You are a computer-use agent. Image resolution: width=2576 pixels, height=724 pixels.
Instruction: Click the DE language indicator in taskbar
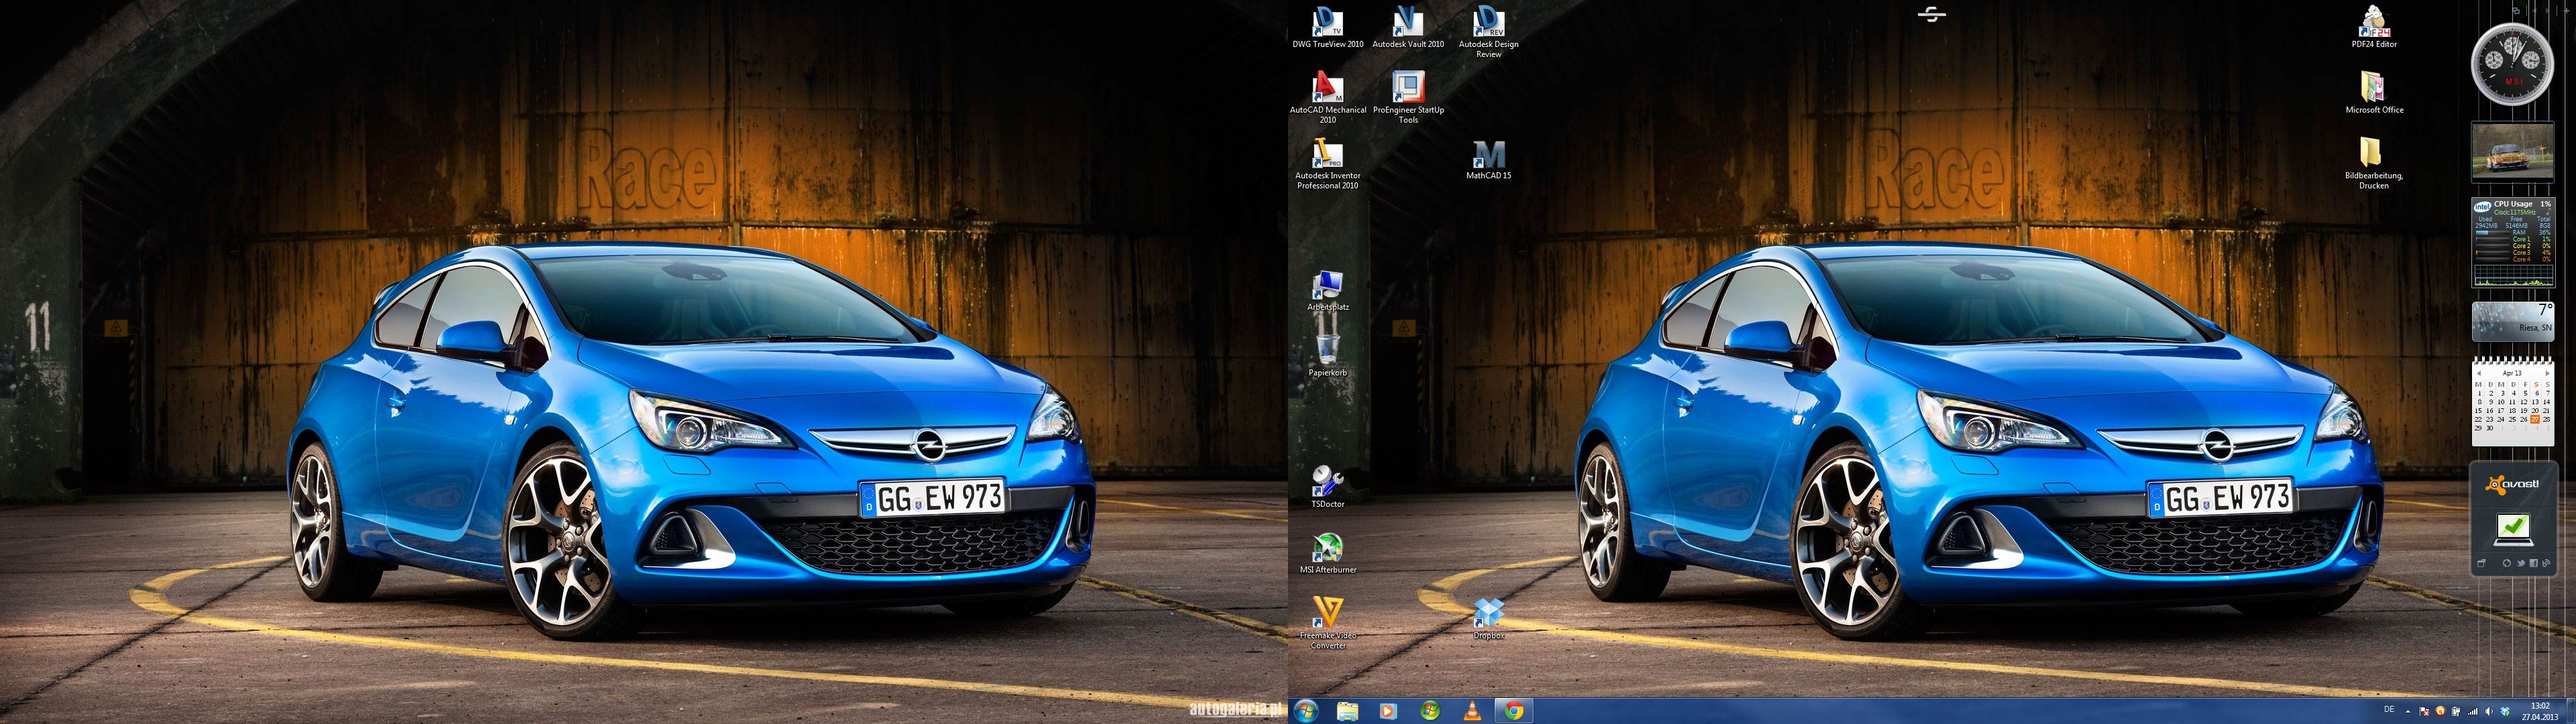tap(2390, 709)
